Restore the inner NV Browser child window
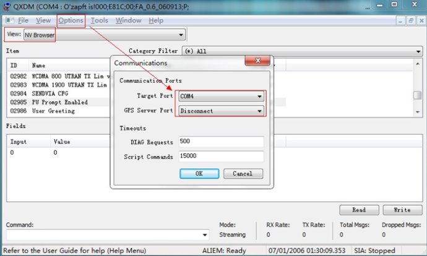 (x=411, y=20)
